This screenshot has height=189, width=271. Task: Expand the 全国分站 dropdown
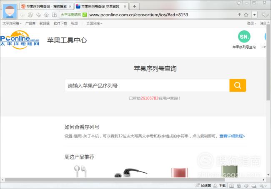[x=94, y=23]
